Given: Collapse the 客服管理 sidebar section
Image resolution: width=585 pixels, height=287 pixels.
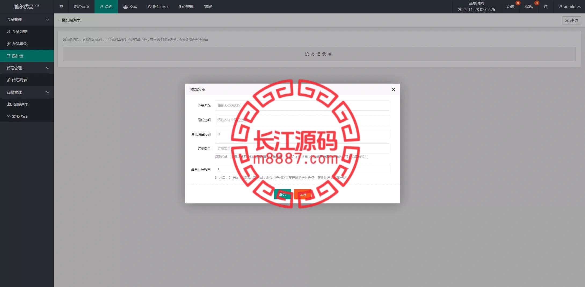Looking at the screenshot, I should [27, 92].
